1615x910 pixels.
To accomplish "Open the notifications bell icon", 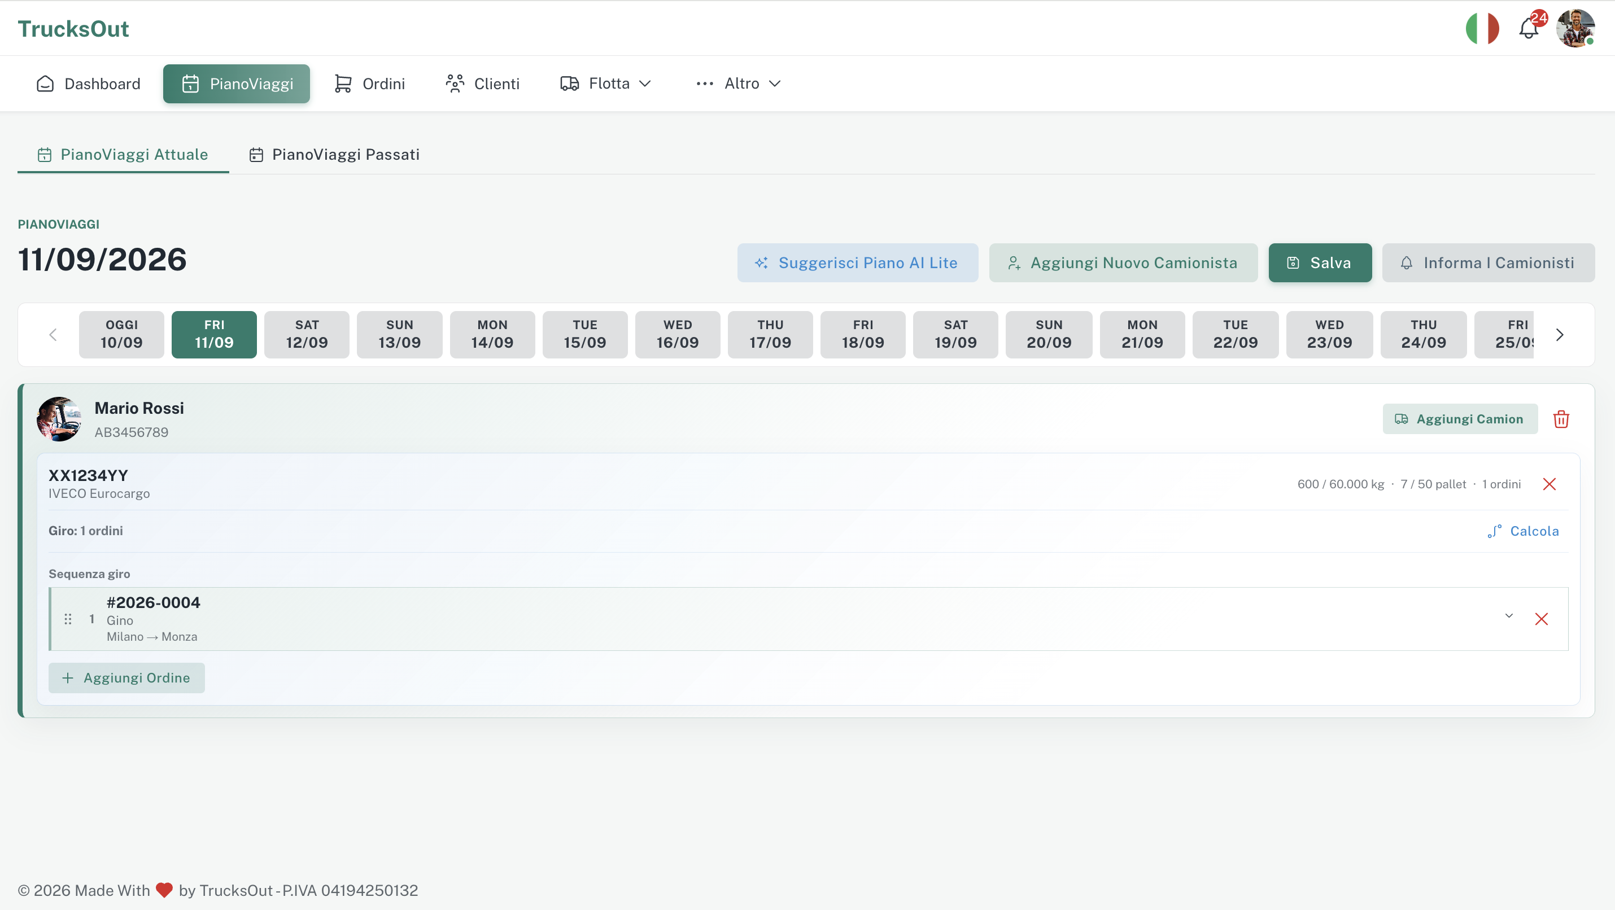I will (1529, 29).
